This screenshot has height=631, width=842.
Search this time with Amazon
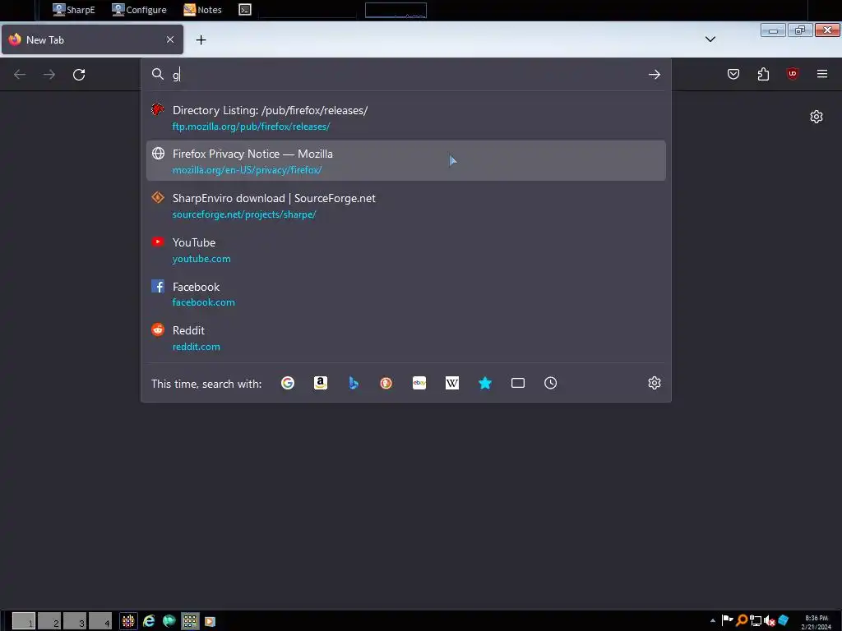click(x=321, y=383)
